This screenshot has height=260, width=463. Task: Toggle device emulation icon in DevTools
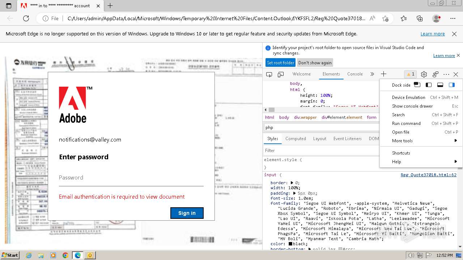pos(281,74)
